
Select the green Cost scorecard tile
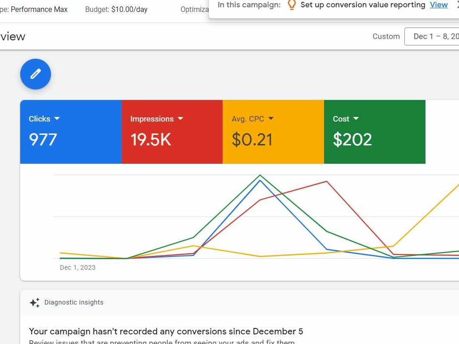pyautogui.click(x=375, y=132)
